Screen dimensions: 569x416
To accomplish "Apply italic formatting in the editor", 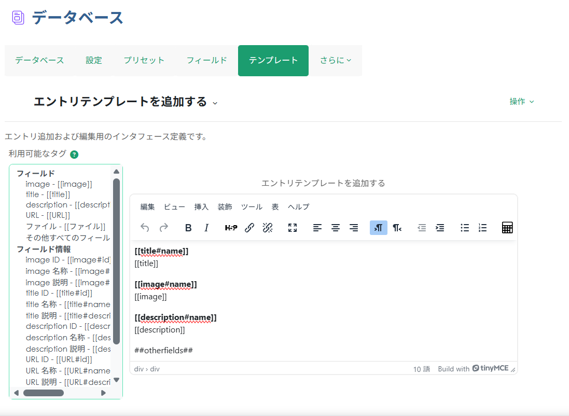I will pyautogui.click(x=206, y=228).
